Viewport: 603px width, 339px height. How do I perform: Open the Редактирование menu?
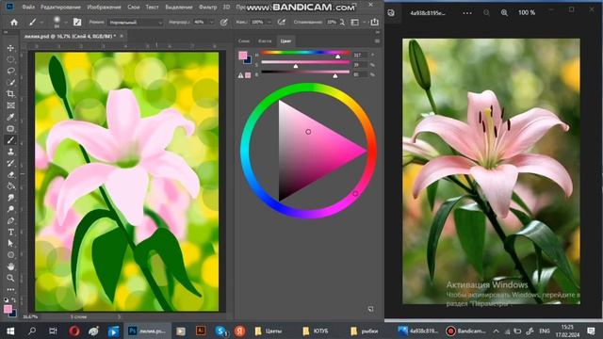(60, 7)
